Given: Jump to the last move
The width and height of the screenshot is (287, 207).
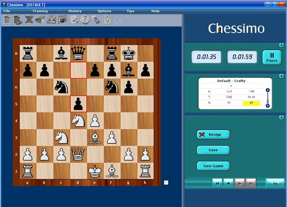Looking at the screenshot, I should click(251, 183).
